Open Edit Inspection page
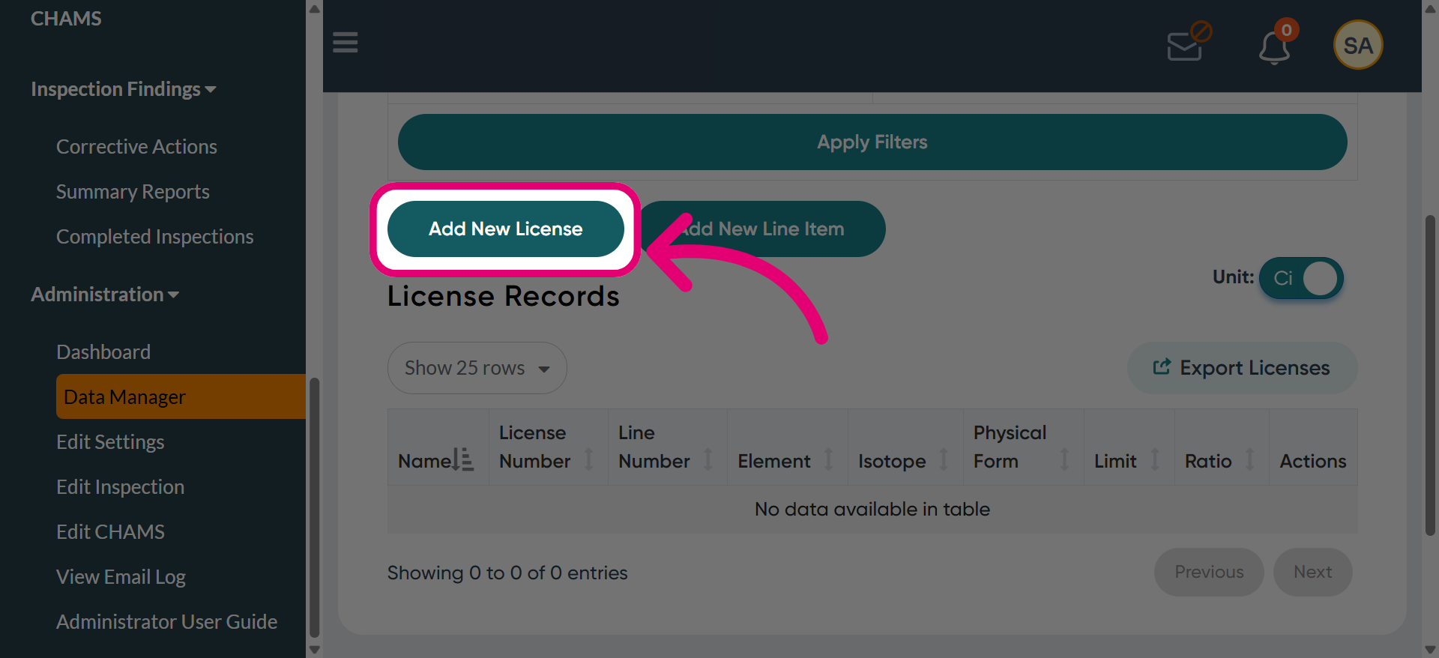This screenshot has width=1439, height=658. tap(120, 487)
